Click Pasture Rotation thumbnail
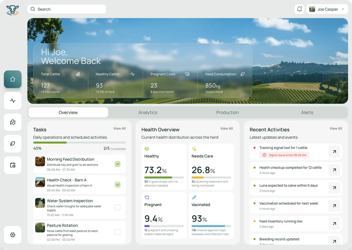The height and width of the screenshot is (250, 352). coord(40,227)
